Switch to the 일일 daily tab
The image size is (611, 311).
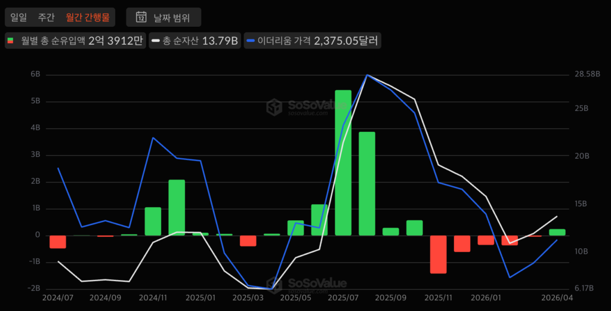tap(18, 17)
